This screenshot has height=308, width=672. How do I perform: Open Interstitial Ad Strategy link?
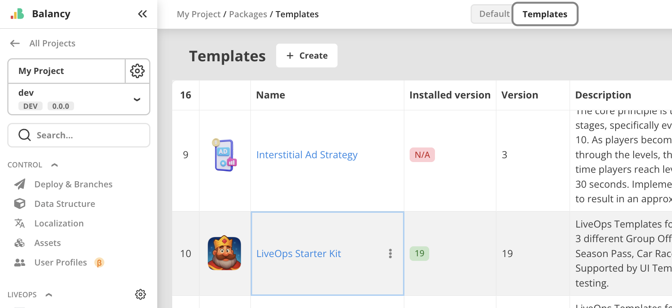307,155
